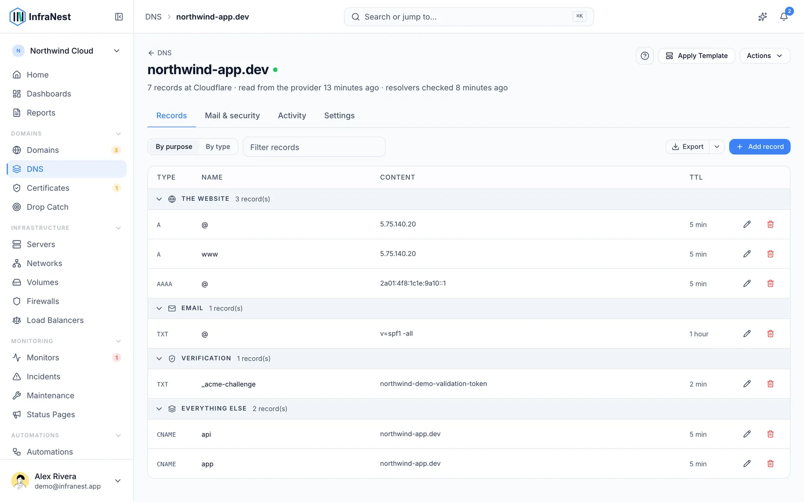
Task: Expand the Northwind Cloud workspace switcher
Action: pyautogui.click(x=67, y=51)
